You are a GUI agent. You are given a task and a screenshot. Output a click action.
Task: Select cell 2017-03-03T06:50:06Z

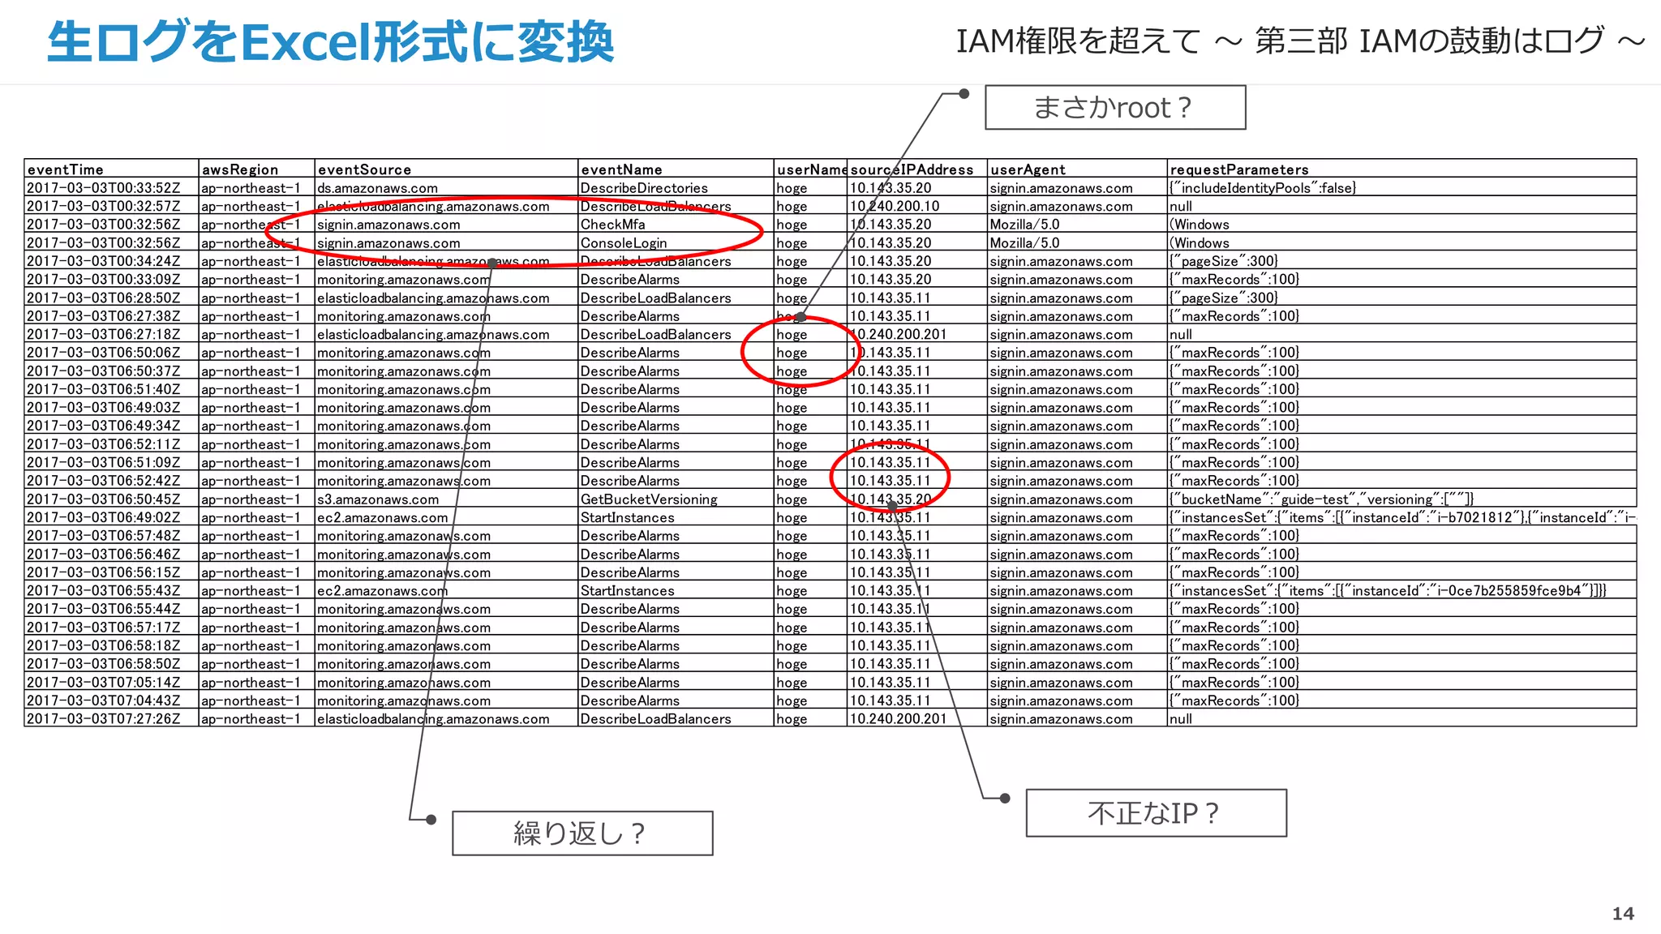point(112,353)
